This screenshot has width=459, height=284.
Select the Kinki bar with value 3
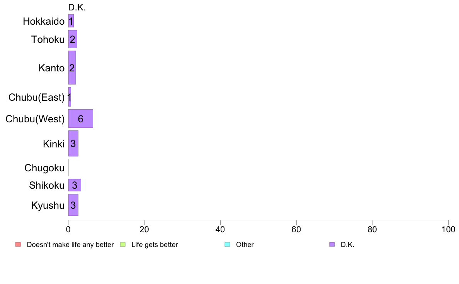[x=73, y=143]
